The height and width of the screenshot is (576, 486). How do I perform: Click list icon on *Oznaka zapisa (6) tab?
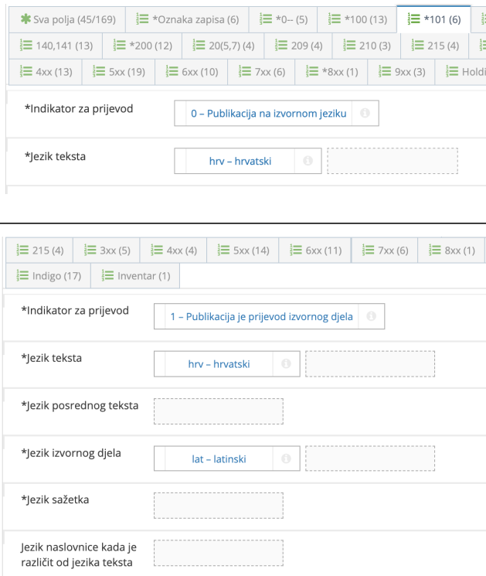[142, 18]
